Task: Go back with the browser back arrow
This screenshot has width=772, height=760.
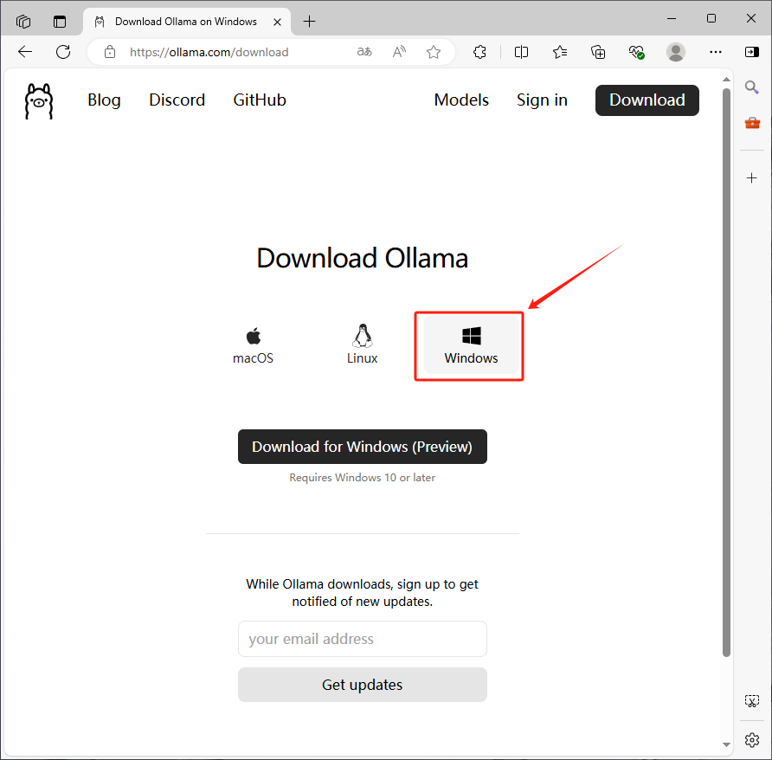Action: click(x=24, y=52)
